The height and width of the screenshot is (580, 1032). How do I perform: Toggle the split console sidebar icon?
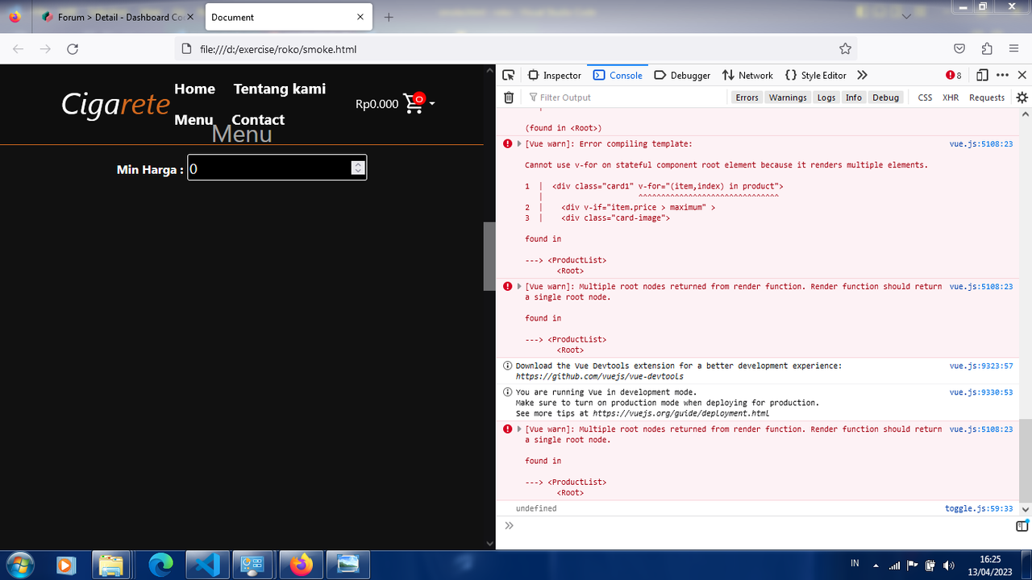click(1022, 526)
